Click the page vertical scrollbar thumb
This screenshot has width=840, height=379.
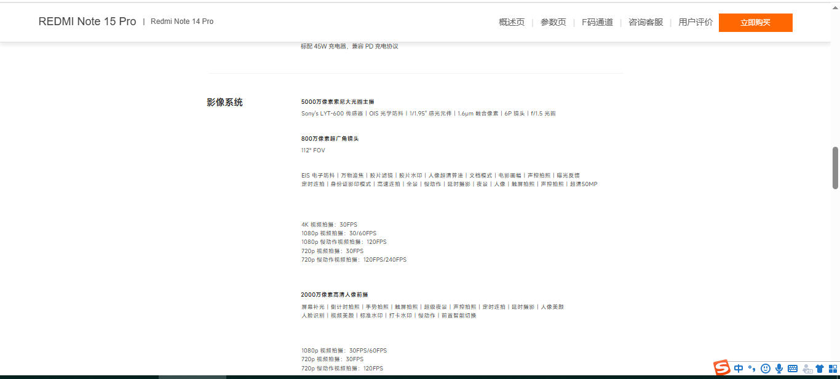tap(835, 168)
